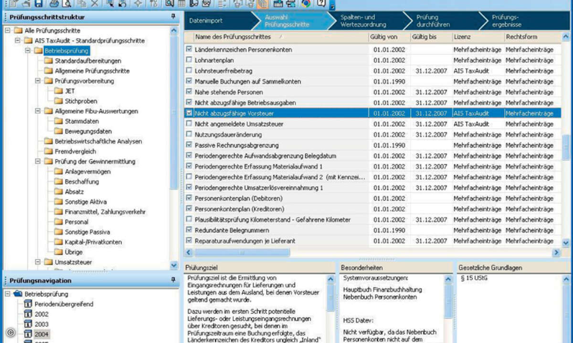Select Kapital-/Privatkonten in the tree
The width and height of the screenshot is (573, 343).
[93, 242]
